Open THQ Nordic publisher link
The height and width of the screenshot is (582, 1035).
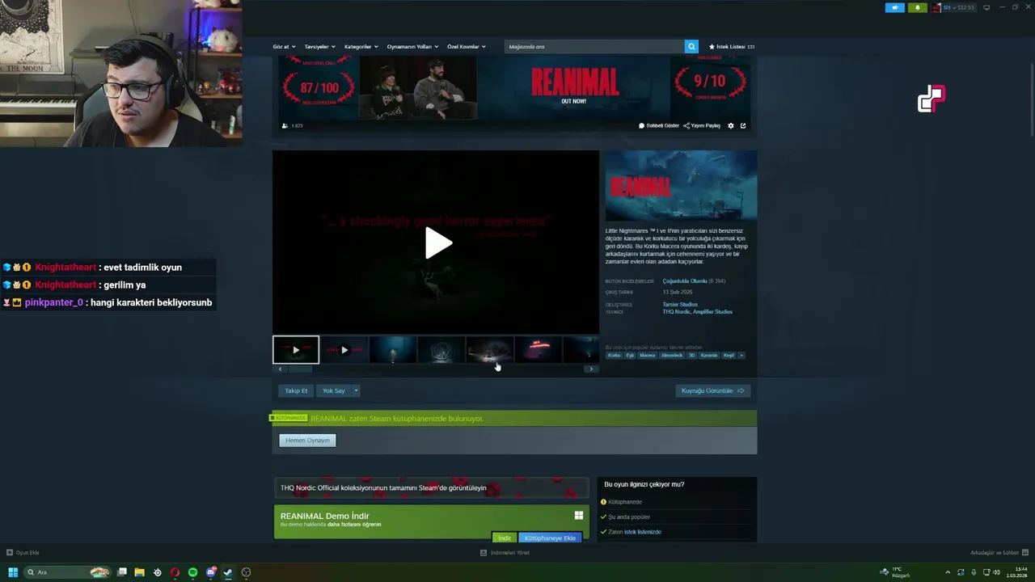coord(676,312)
